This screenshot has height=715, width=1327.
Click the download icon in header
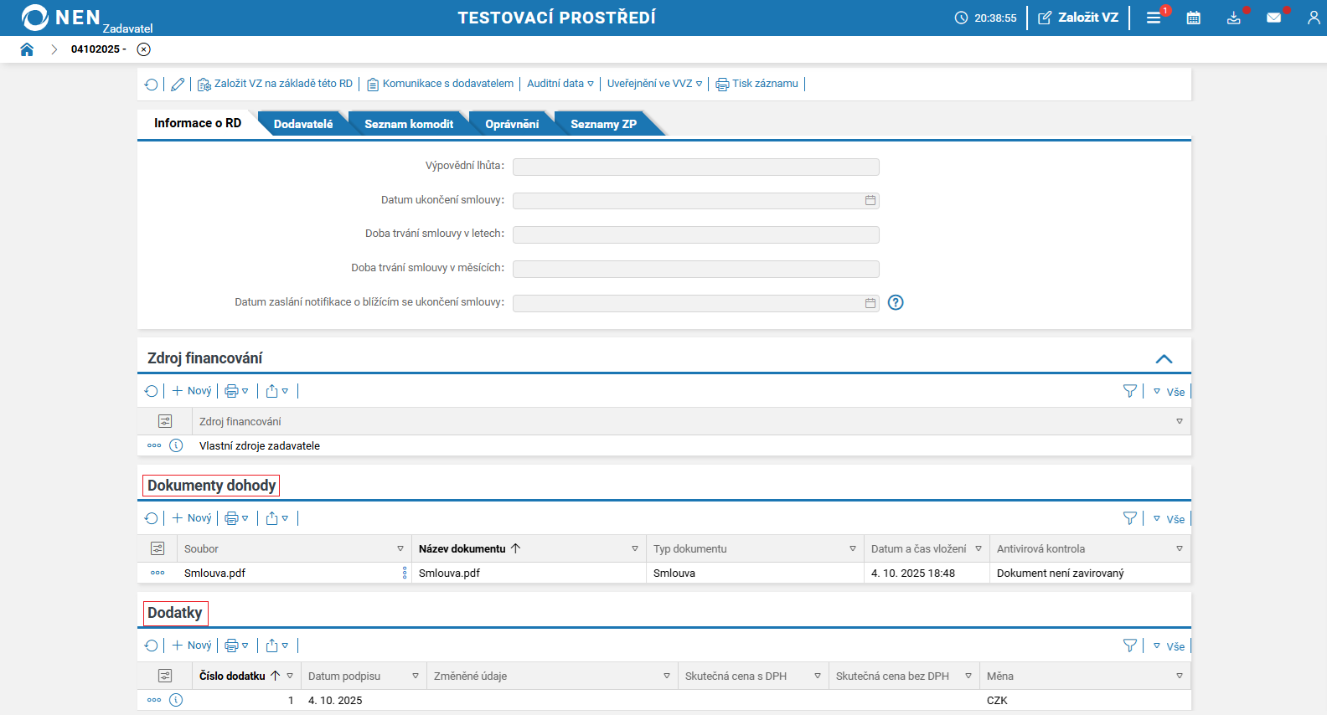1233,18
